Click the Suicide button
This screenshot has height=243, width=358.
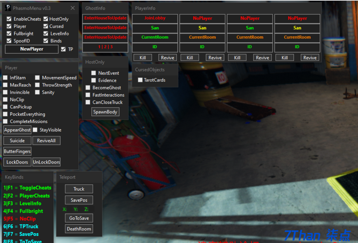tap(17, 140)
